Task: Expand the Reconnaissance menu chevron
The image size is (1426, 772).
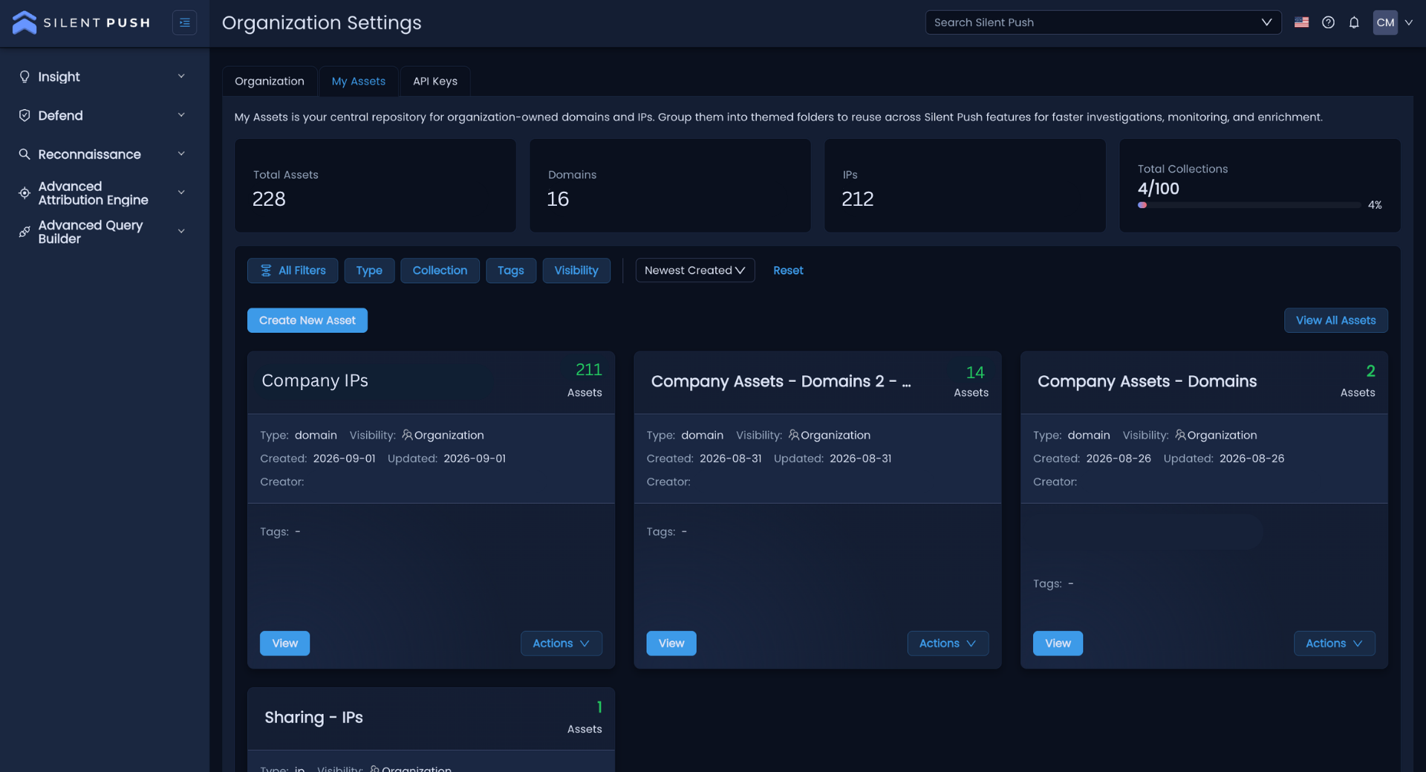Action: (x=181, y=154)
